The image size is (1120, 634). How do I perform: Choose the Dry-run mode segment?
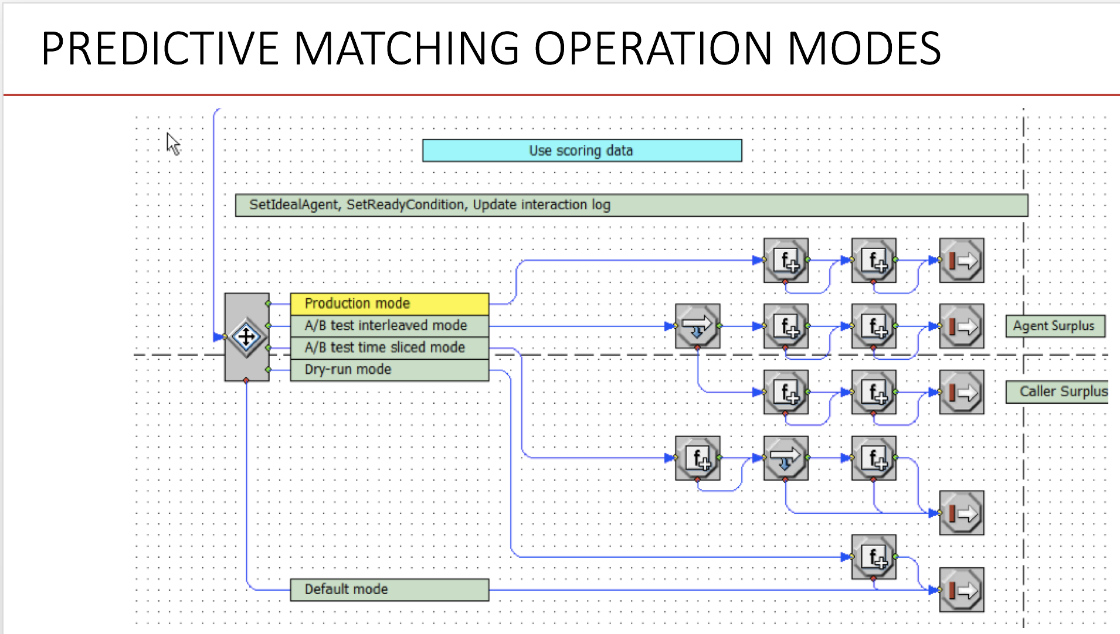click(x=389, y=370)
